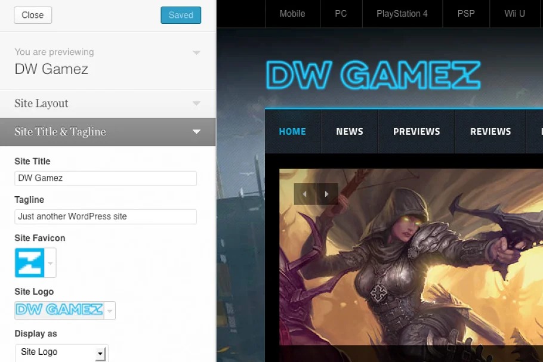Click the previous slide arrow on slider
Screen dimensions: 543x362
click(x=305, y=194)
